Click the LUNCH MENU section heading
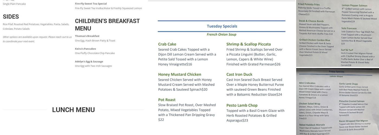The image size is (379, 135). click(73, 110)
